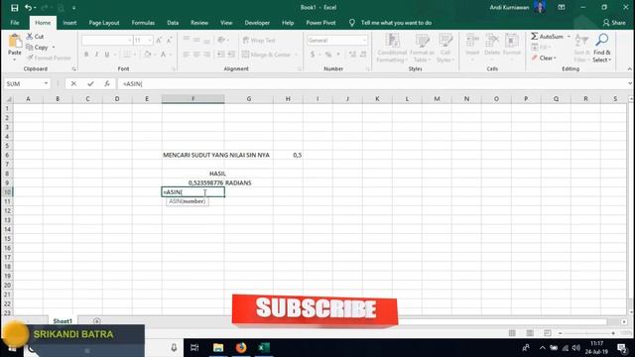
Task: Open the font name dropdown
Action: click(130, 40)
